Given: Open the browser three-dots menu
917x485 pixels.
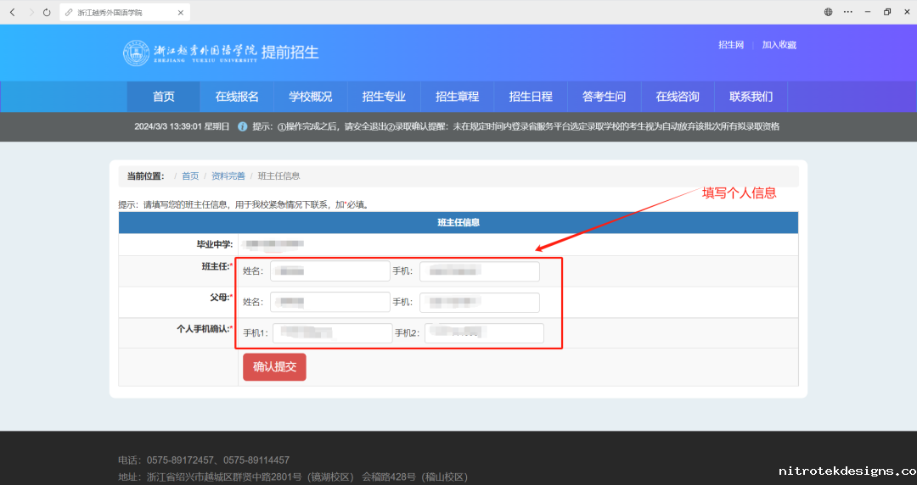Looking at the screenshot, I should (848, 12).
